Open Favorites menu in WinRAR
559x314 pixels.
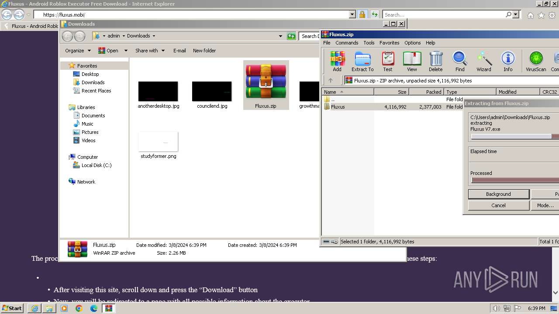coord(389,43)
